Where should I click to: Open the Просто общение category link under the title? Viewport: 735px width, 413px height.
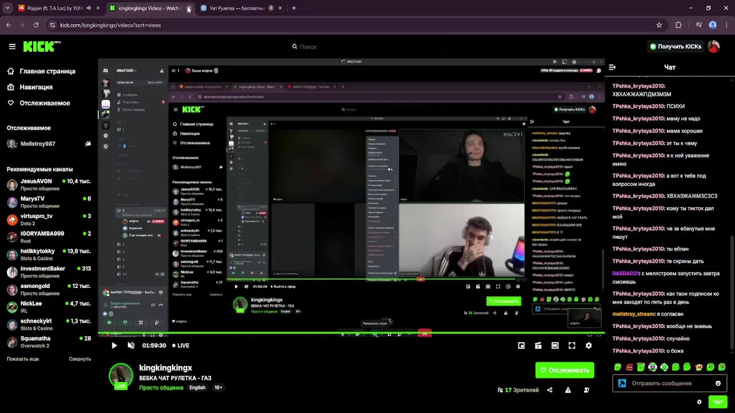click(x=161, y=388)
